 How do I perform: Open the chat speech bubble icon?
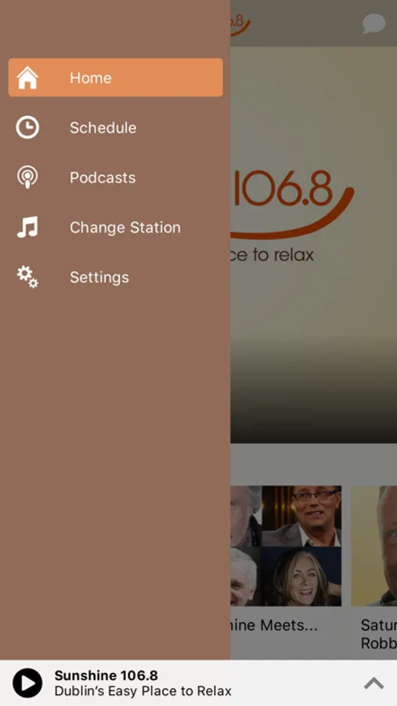pos(374,24)
